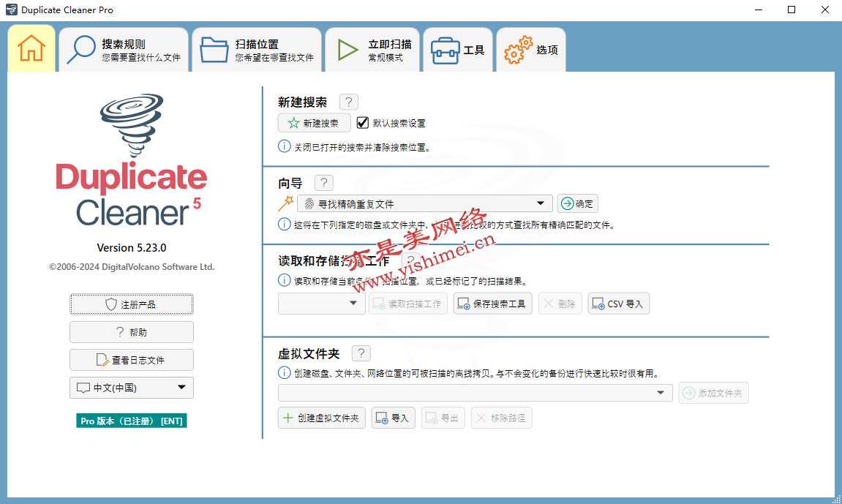Click the 读取扫描工作 button
This screenshot has width=842, height=504.
pos(408,304)
